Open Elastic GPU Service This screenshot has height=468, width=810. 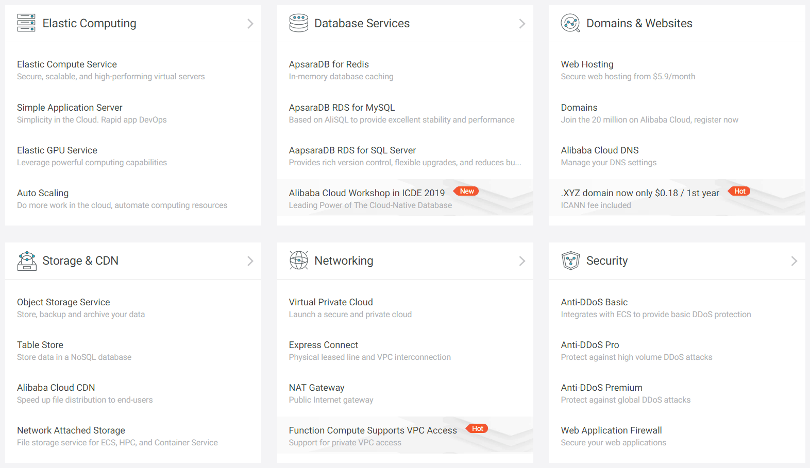(57, 150)
